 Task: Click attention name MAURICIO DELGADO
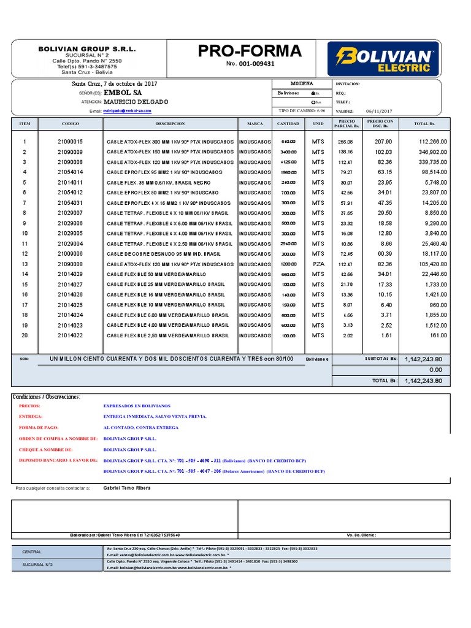point(136,102)
